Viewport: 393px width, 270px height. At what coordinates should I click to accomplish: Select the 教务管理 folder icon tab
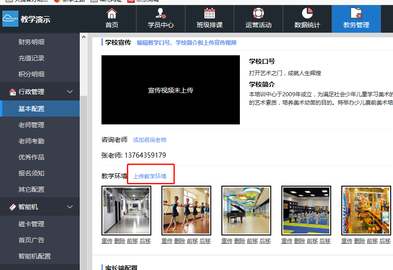356,13
